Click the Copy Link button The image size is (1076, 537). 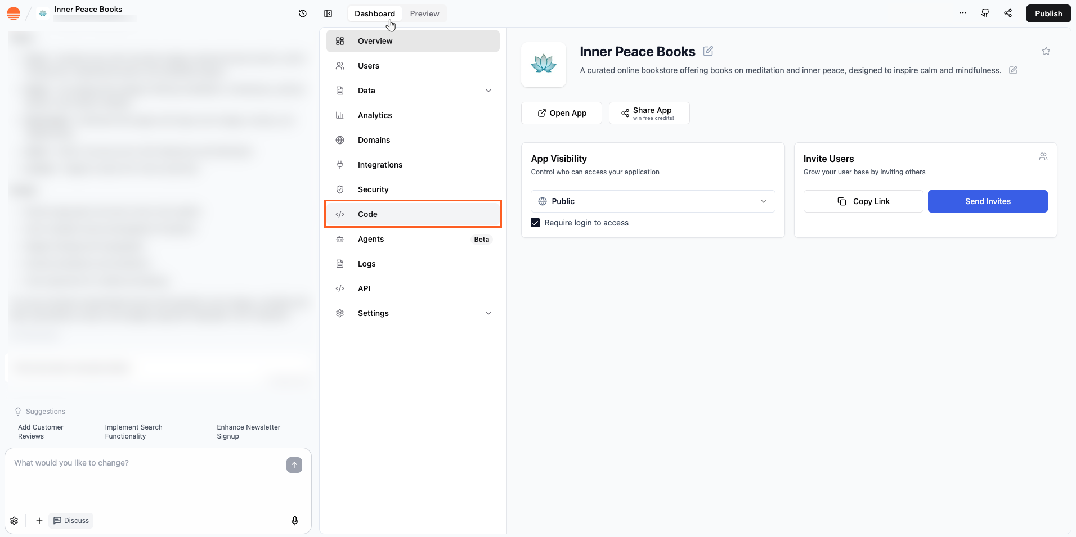tap(863, 201)
